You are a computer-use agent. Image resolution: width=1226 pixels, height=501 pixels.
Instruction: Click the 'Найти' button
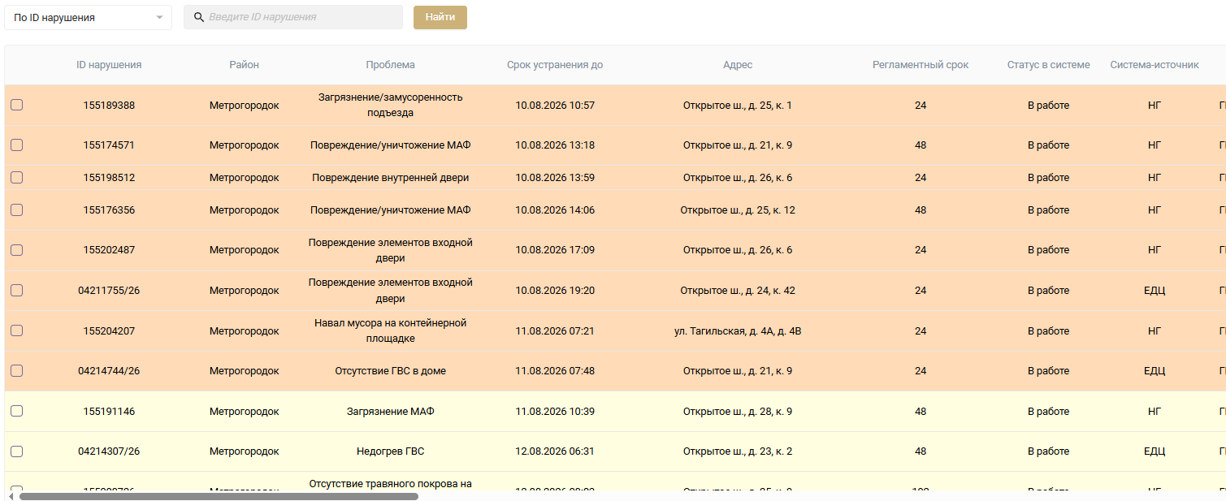coord(440,17)
